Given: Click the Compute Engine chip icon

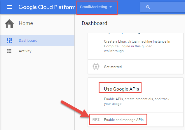Looking at the screenshot, I should click(x=96, y=67).
